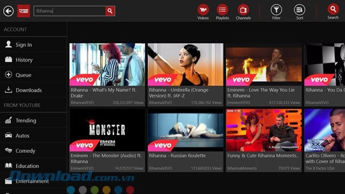
Task: Open the Videos view icon
Action: (203, 10)
